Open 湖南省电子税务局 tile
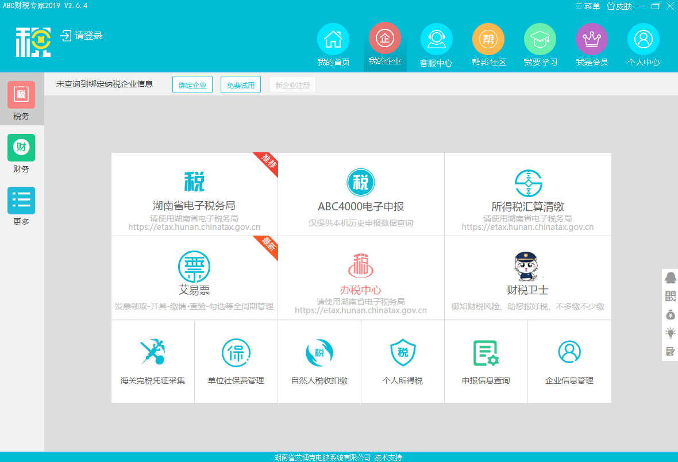Screen dimensions: 678x462 194,194
